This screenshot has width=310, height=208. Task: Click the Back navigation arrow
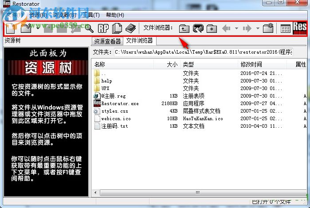(x=226, y=28)
